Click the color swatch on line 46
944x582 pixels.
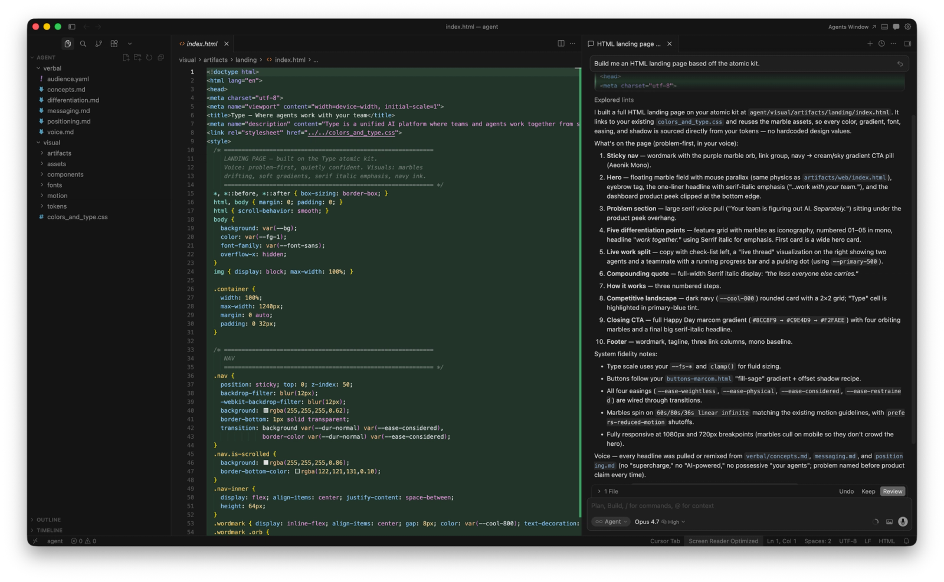click(x=265, y=463)
